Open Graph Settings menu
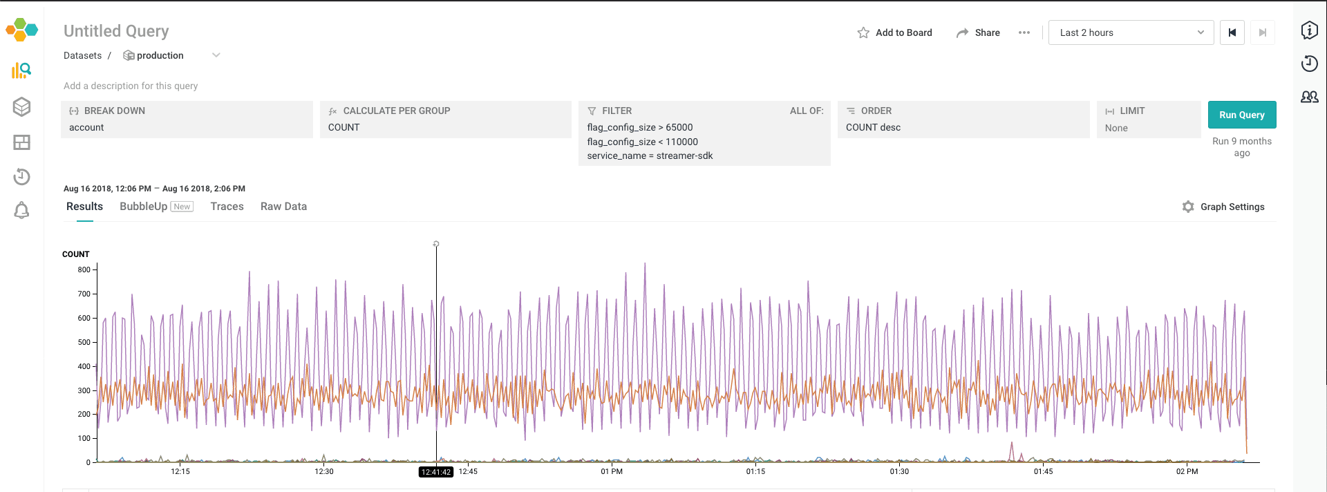Screen dimensions: 1327x492 [1223, 207]
